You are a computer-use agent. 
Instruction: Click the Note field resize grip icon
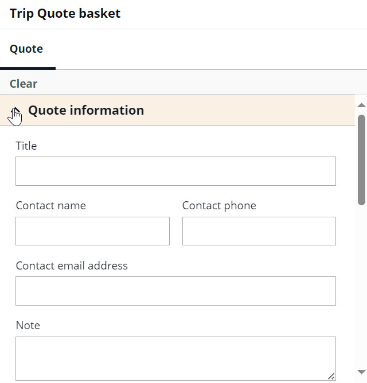coord(331,376)
